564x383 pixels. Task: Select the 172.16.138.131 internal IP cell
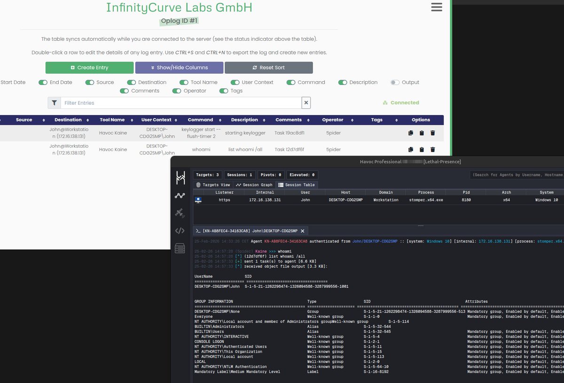click(265, 200)
